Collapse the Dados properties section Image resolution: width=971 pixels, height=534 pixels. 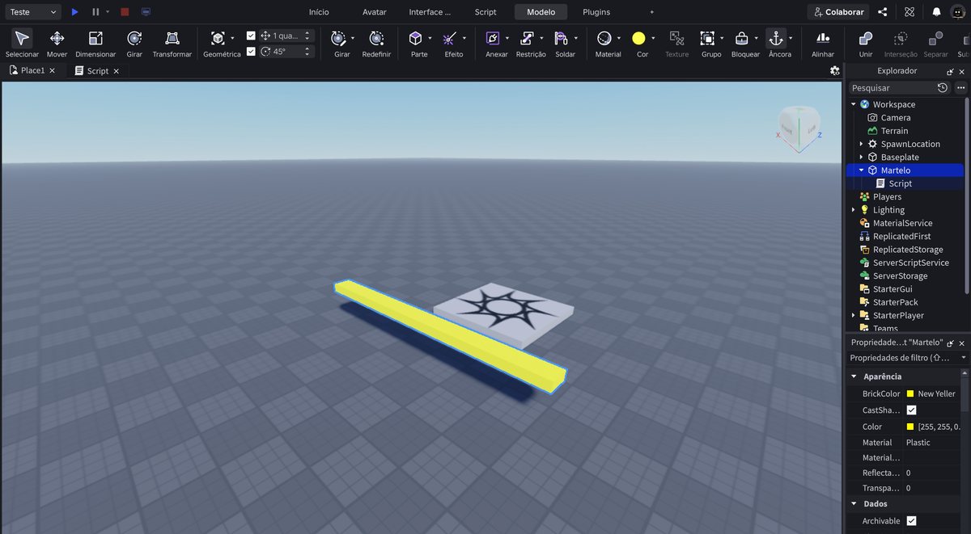pyautogui.click(x=854, y=503)
